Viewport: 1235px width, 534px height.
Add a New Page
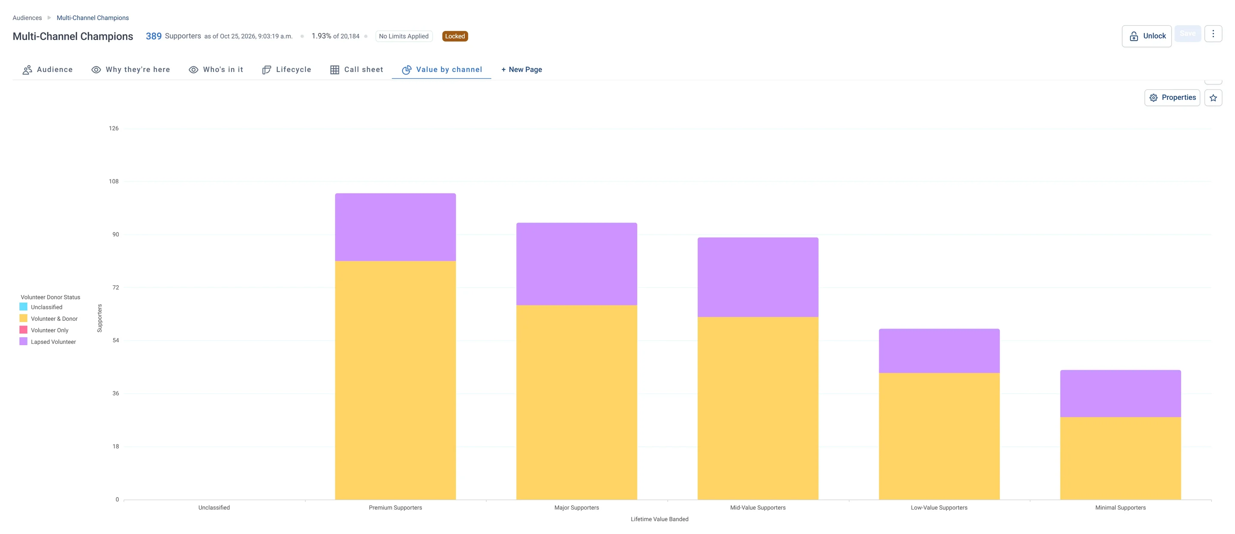coord(521,69)
